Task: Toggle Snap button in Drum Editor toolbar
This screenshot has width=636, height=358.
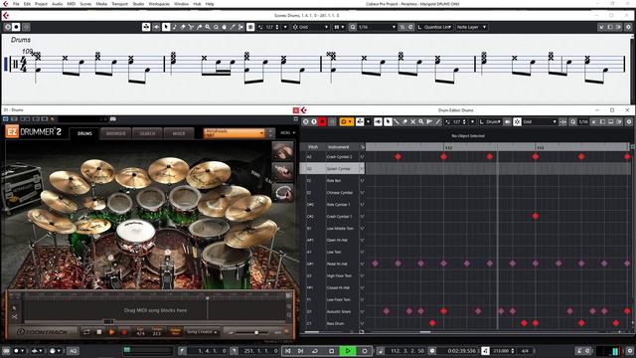Action: 517,121
